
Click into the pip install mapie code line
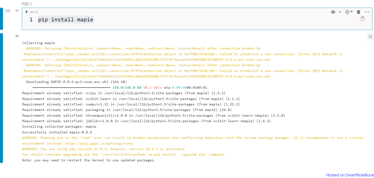pos(65,20)
